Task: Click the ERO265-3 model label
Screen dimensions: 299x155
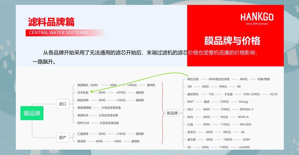Action: click(x=246, y=109)
